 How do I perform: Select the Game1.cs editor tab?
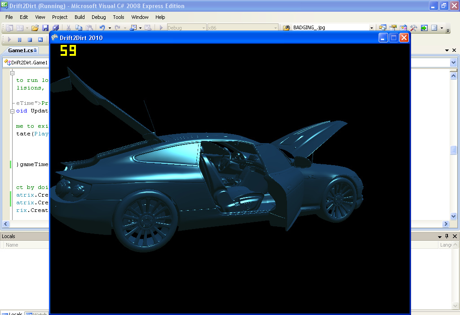coord(22,50)
